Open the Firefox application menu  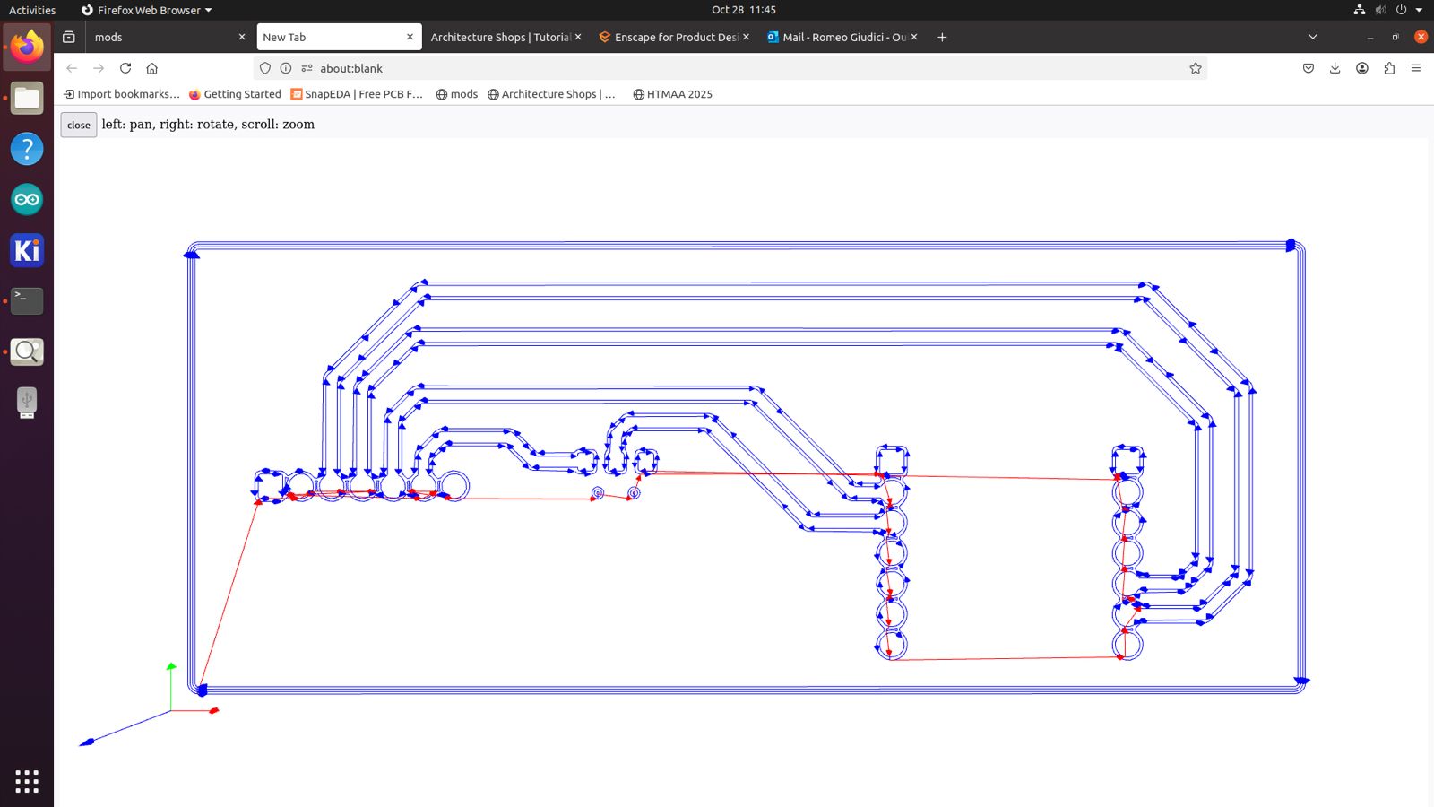tap(1416, 68)
